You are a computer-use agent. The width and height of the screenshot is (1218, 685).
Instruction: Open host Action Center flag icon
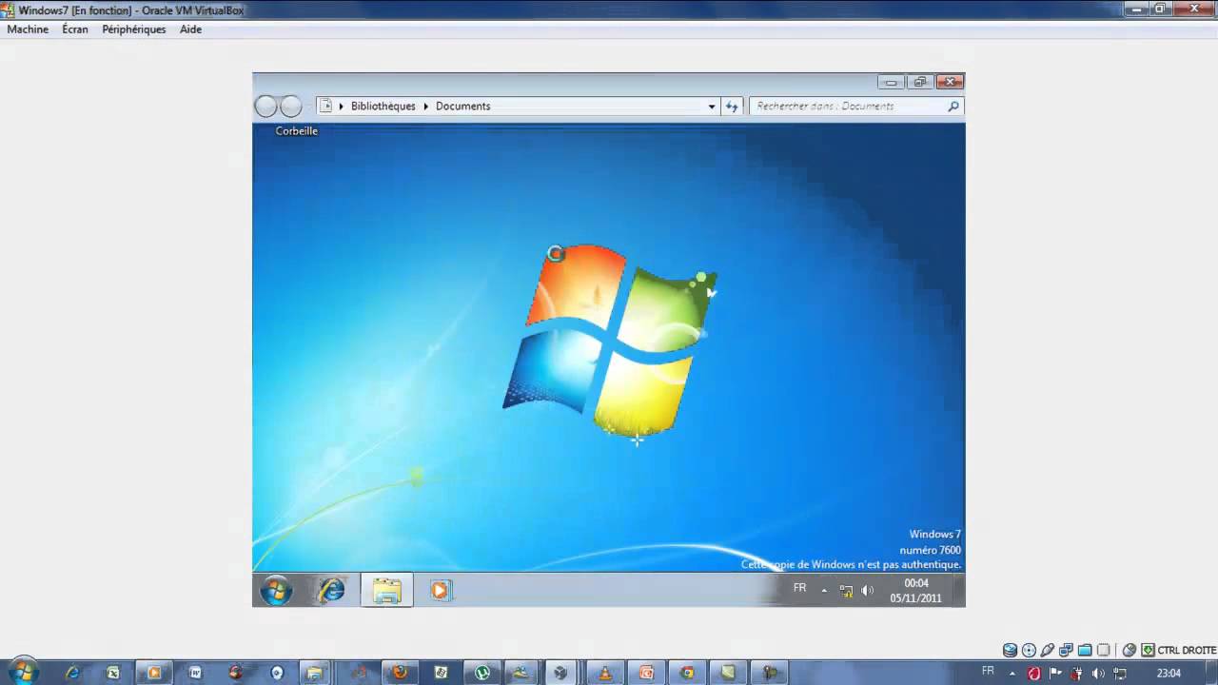(1055, 673)
